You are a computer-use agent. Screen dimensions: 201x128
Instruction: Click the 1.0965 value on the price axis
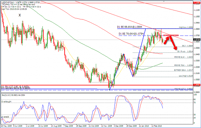click(197, 23)
